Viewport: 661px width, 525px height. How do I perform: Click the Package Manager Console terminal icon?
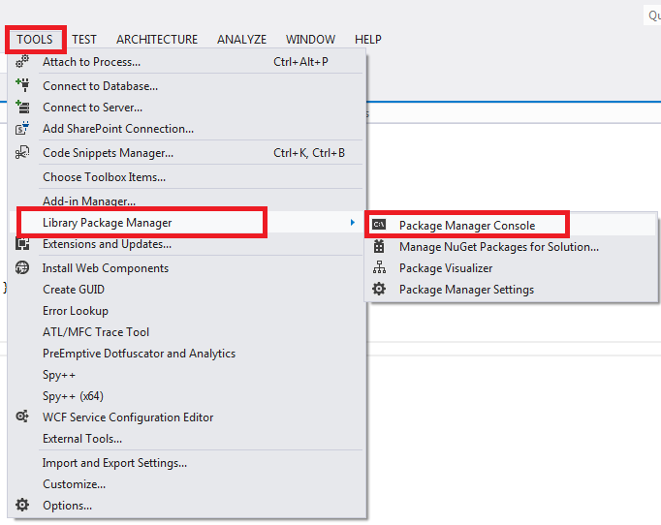tap(379, 225)
